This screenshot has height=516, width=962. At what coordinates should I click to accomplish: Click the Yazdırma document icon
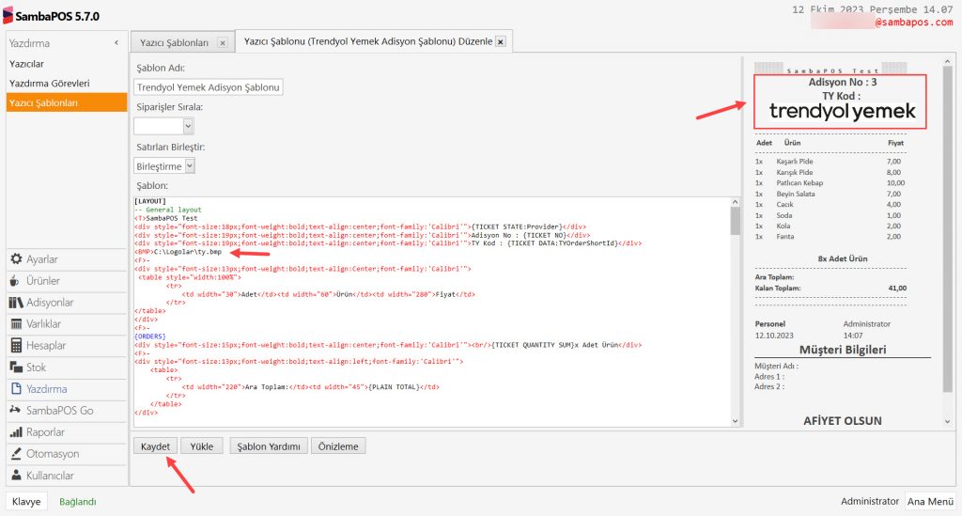tap(17, 388)
